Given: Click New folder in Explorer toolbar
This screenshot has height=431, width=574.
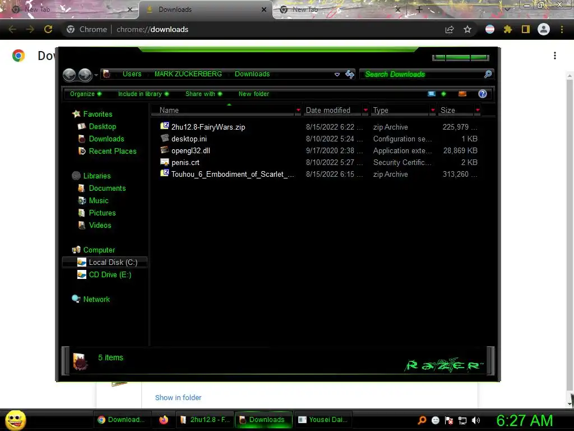Looking at the screenshot, I should tap(254, 94).
